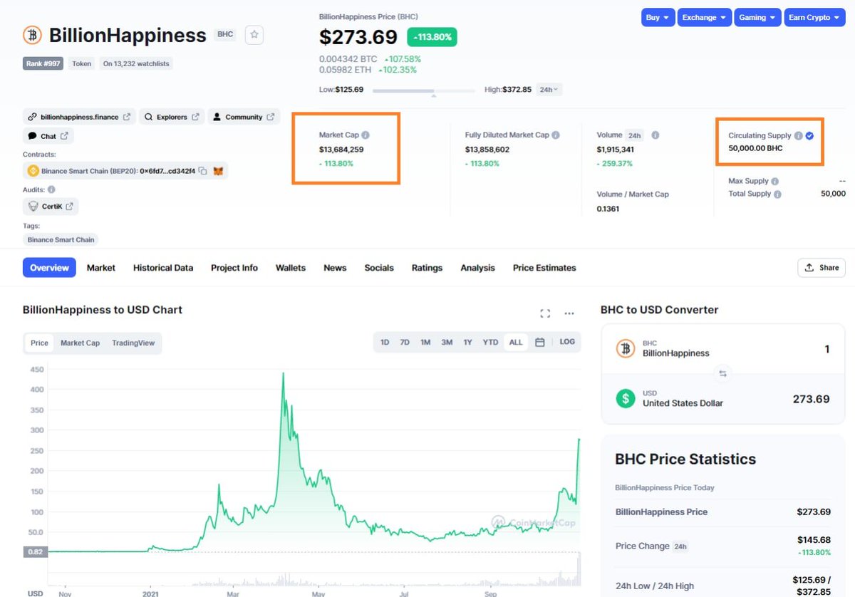Select the Overview tab

[x=50, y=268]
